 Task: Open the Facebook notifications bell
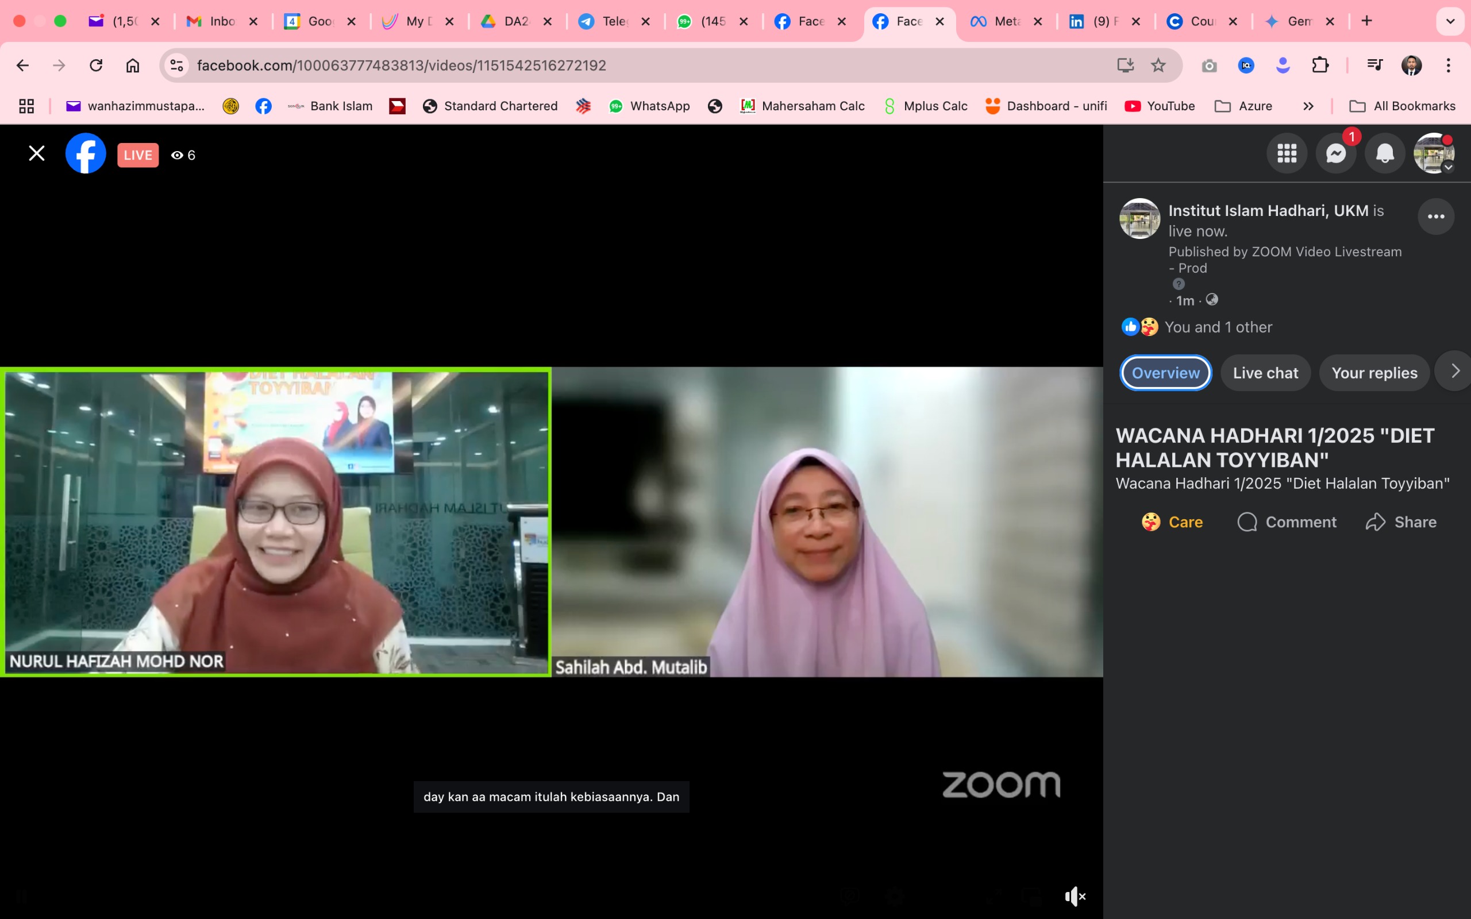click(x=1385, y=154)
